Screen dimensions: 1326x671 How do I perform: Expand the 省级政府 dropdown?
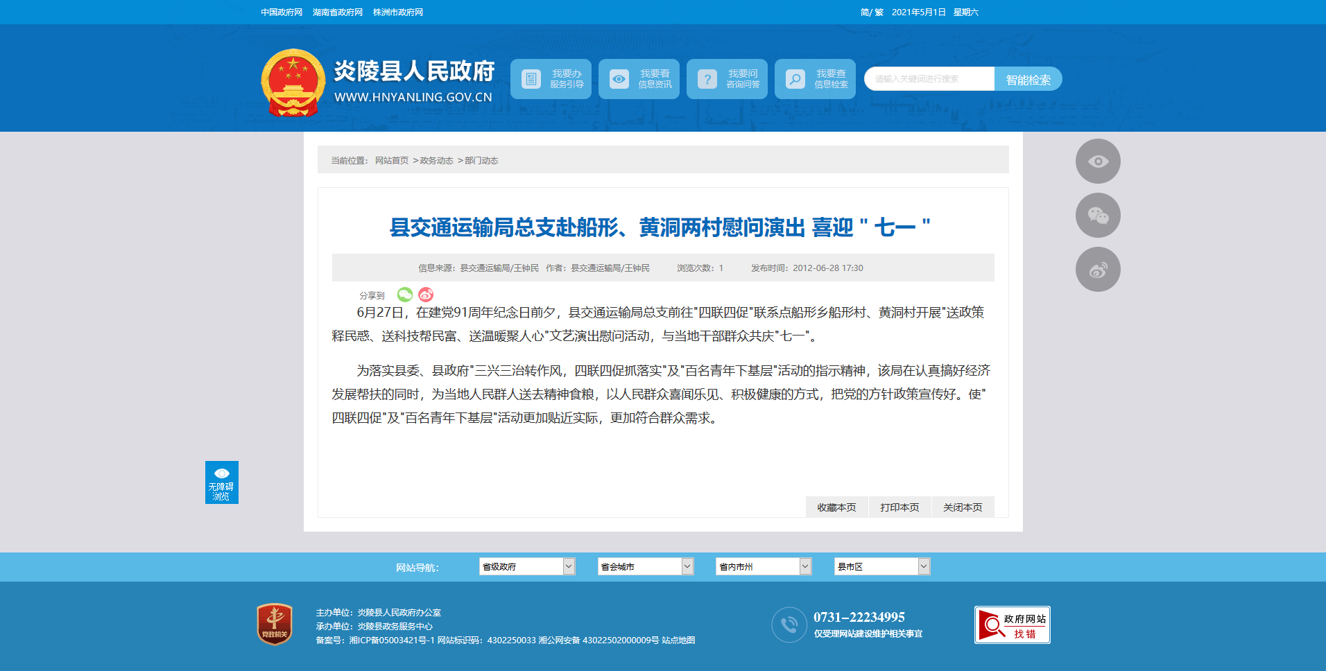click(527, 566)
